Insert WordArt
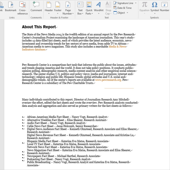 [x=99, y=8]
